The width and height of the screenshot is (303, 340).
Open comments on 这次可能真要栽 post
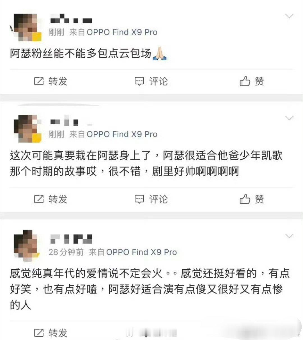[151, 199]
